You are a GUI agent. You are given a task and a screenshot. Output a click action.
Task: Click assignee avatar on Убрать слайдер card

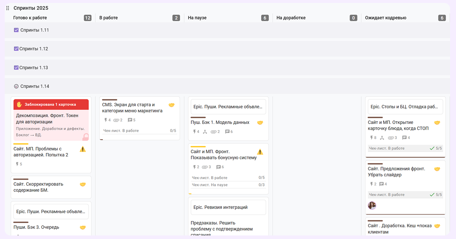click(372, 205)
